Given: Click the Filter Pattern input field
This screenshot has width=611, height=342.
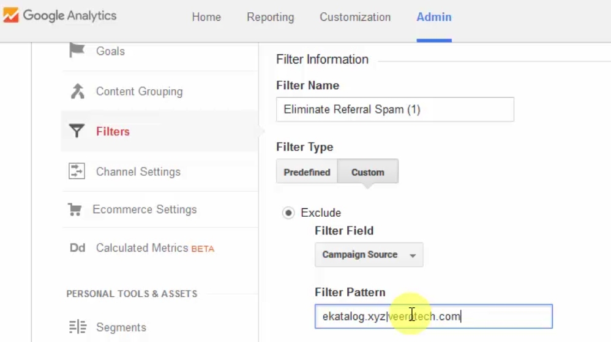Looking at the screenshot, I should (433, 316).
